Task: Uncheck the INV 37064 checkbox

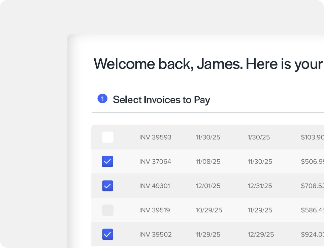Action: (107, 161)
